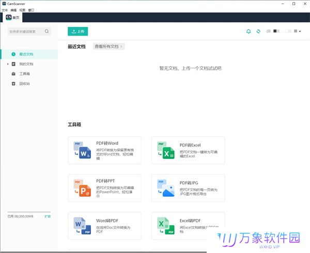The image size is (310, 253).
Task: Select 最近文档 clock icon in sidebar
Action: [13, 54]
